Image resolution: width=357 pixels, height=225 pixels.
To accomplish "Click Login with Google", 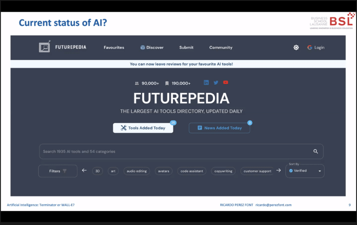I will coord(316,48).
